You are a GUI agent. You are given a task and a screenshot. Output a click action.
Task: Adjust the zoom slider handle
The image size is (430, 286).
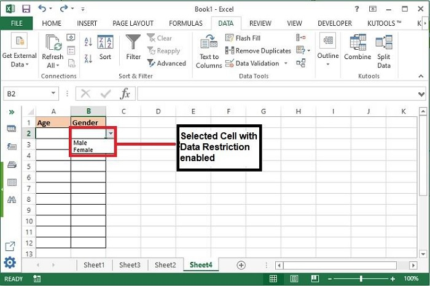(x=361, y=279)
